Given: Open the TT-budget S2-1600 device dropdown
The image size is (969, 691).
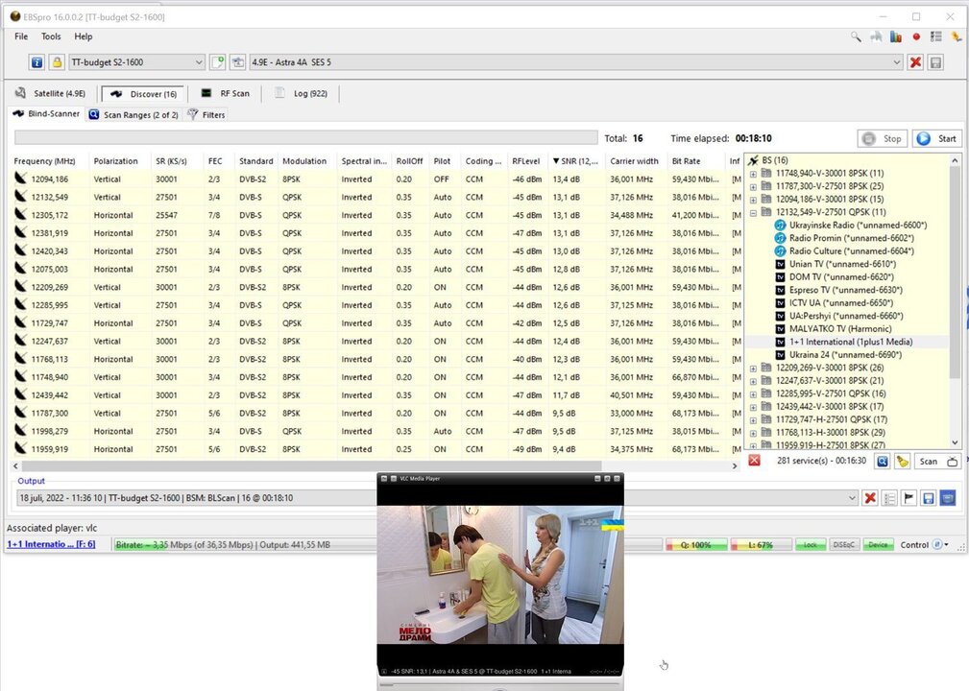Looking at the screenshot, I should point(197,61).
